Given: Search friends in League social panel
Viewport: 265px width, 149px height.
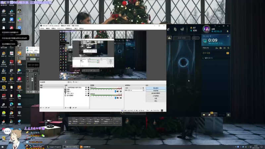Looking at the screenshot, I should click(228, 48).
